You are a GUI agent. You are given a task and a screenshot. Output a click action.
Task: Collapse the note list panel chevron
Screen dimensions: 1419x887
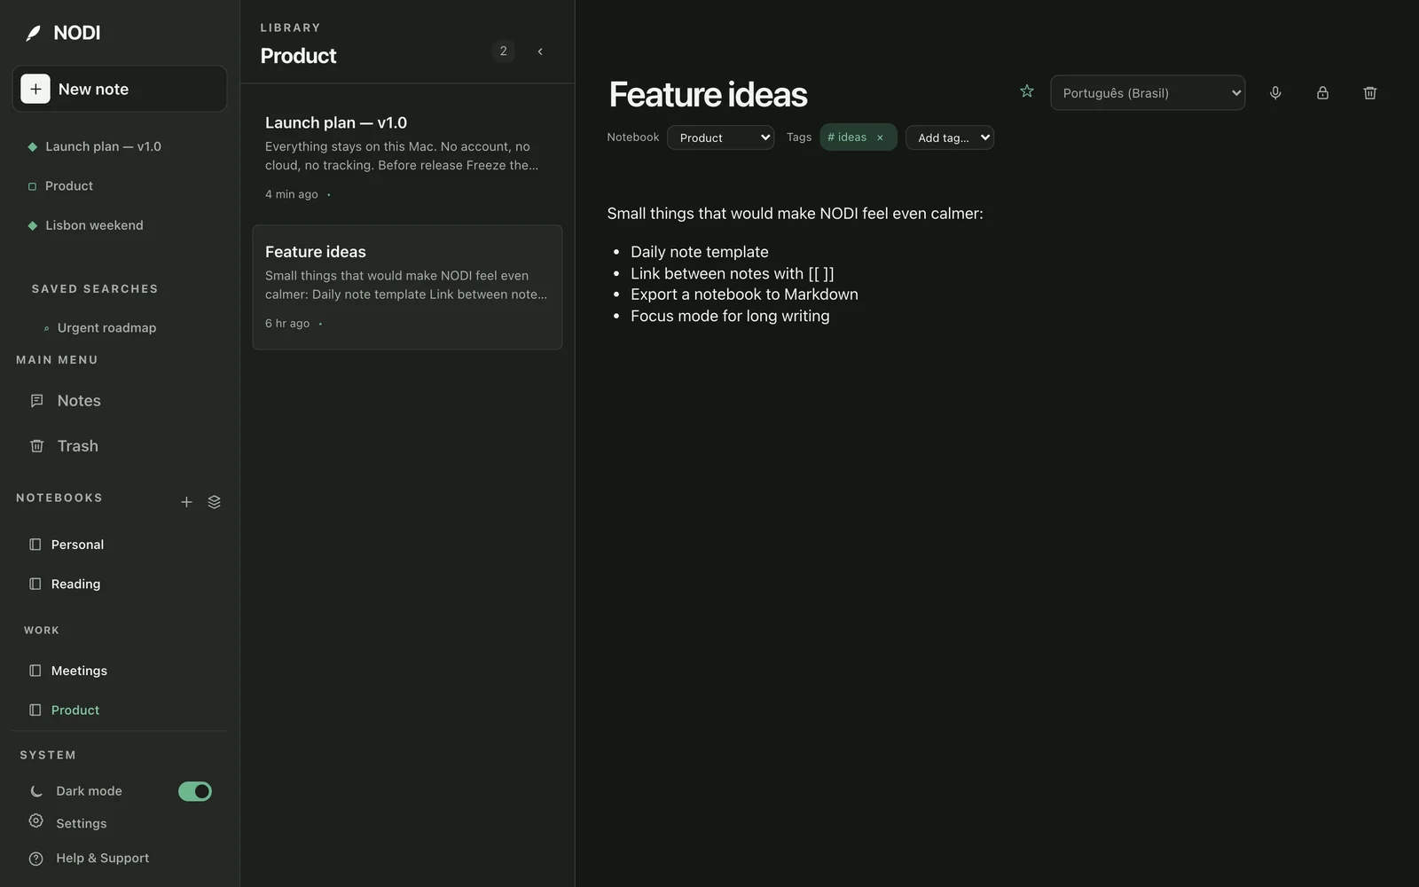coord(540,51)
